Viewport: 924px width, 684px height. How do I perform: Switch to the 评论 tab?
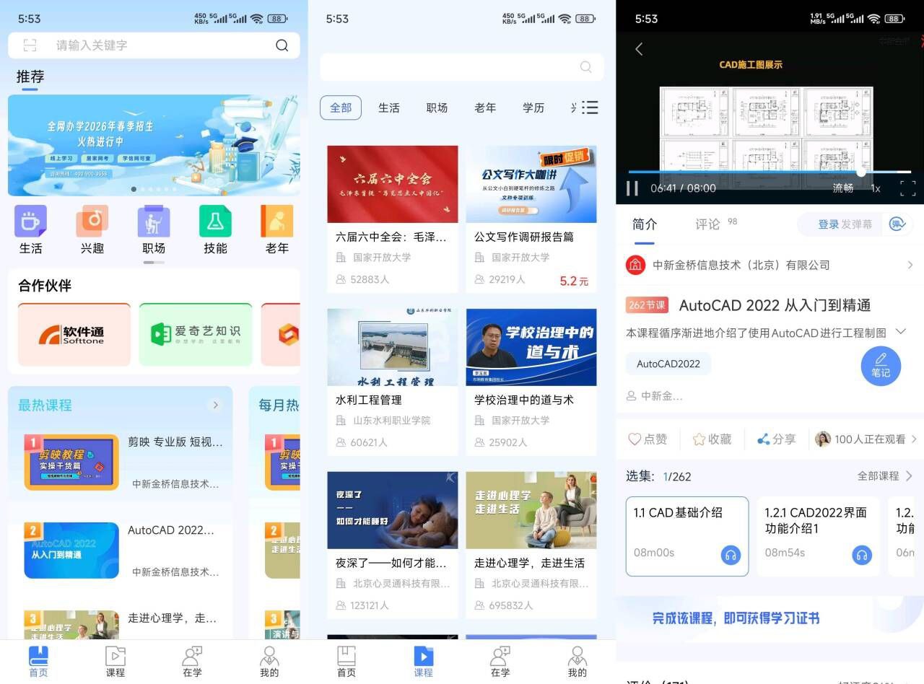point(707,224)
